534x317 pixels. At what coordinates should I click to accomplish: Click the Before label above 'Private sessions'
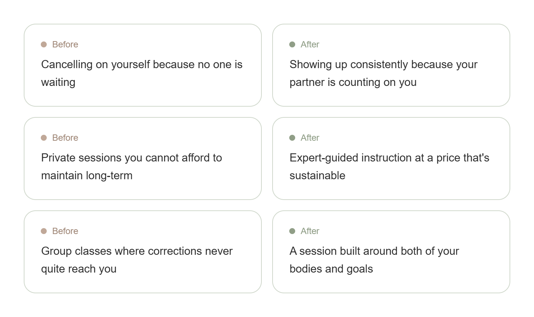coord(65,138)
